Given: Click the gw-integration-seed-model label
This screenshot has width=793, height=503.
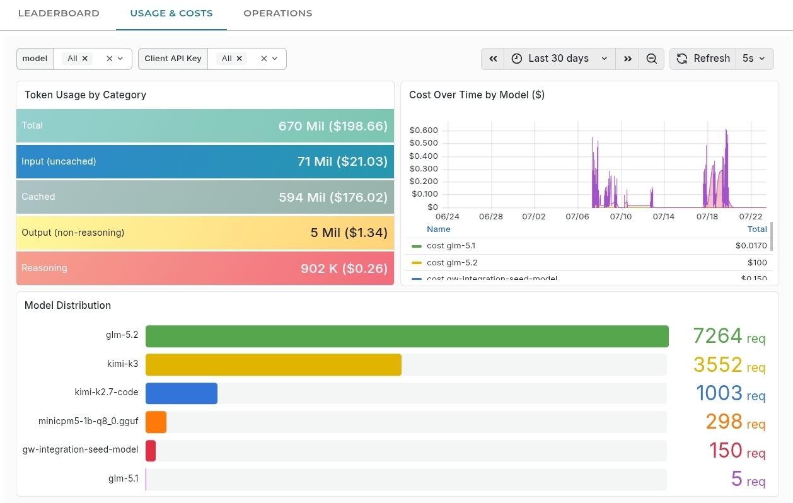Looking at the screenshot, I should pyautogui.click(x=80, y=449).
